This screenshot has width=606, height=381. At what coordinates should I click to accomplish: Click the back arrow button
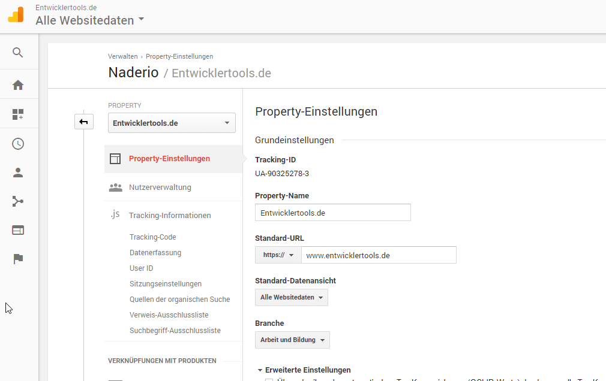pyautogui.click(x=84, y=122)
